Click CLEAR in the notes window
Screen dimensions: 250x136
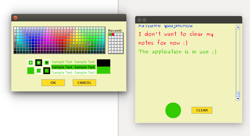point(202,110)
